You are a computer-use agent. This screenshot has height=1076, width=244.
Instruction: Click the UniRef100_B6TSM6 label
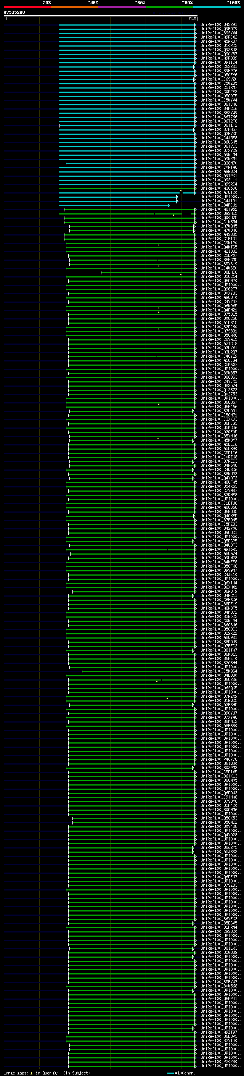218,105
